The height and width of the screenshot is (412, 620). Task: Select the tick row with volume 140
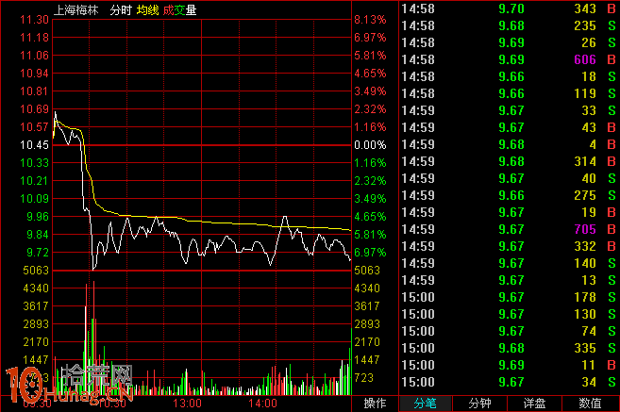[509, 263]
